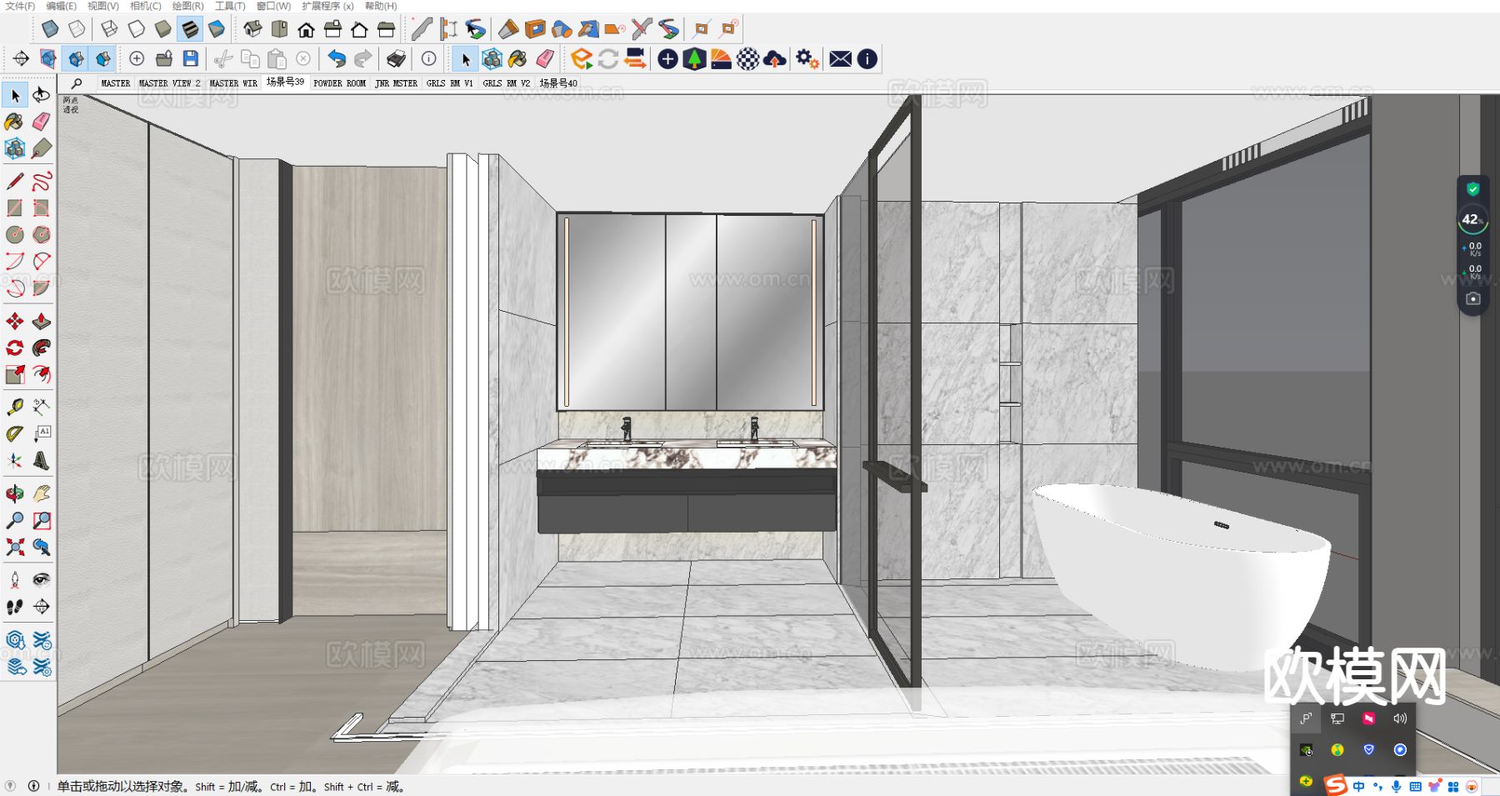This screenshot has width=1500, height=796.
Task: Select the Follow Me tool
Action: coord(42,348)
